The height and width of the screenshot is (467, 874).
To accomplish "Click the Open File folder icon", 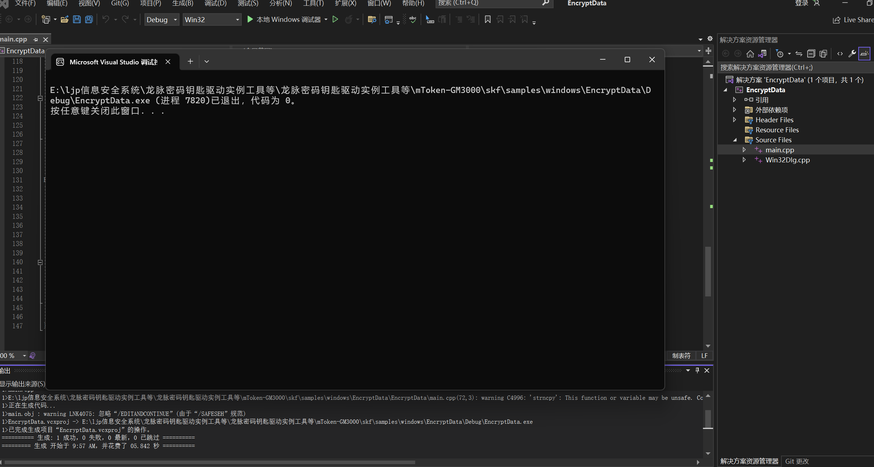I will [65, 19].
